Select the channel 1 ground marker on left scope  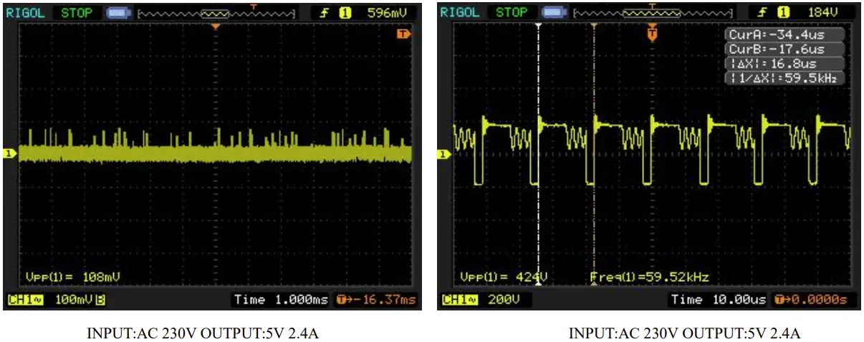(10, 153)
